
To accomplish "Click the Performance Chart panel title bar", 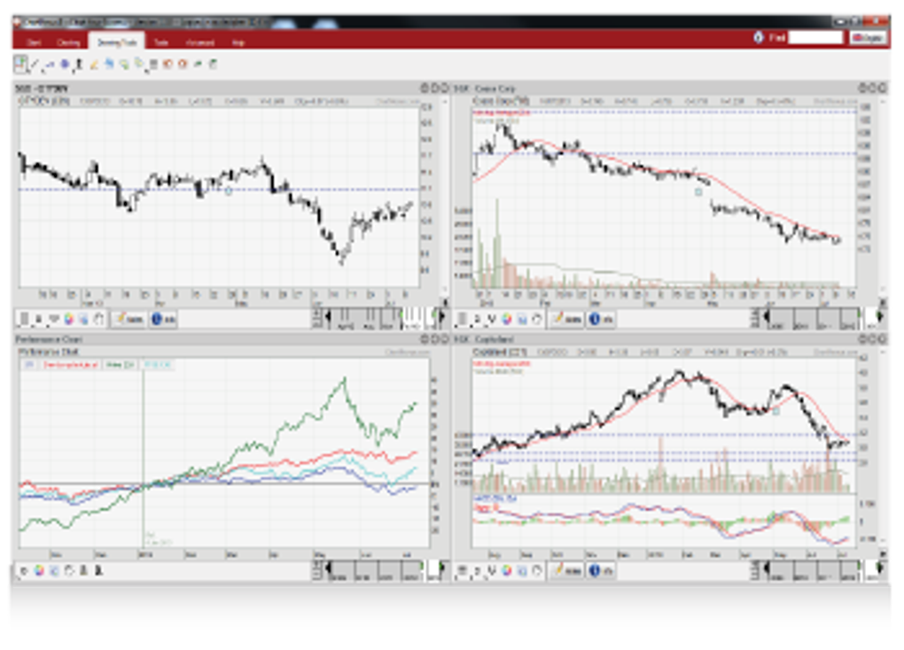I will tap(231, 339).
